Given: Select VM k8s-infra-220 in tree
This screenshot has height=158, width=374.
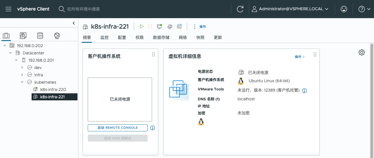Looking at the screenshot, I should pos(53,90).
